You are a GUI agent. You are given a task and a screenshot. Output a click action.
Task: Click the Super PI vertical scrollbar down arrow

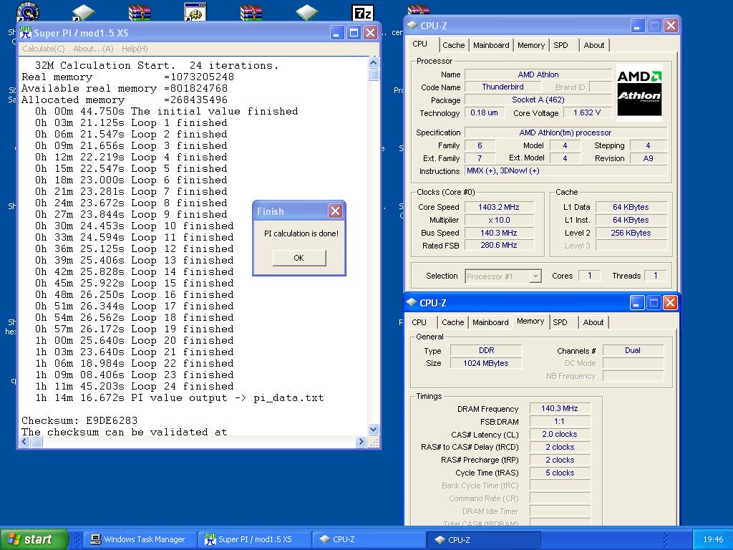click(x=373, y=430)
